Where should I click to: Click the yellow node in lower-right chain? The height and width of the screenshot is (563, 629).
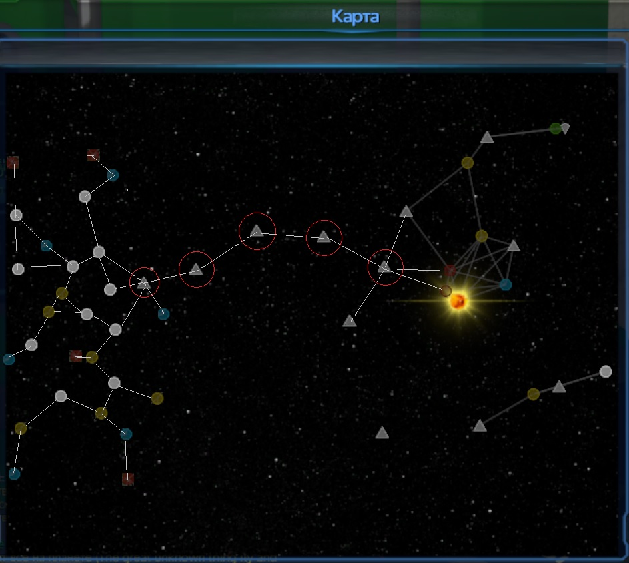point(533,394)
